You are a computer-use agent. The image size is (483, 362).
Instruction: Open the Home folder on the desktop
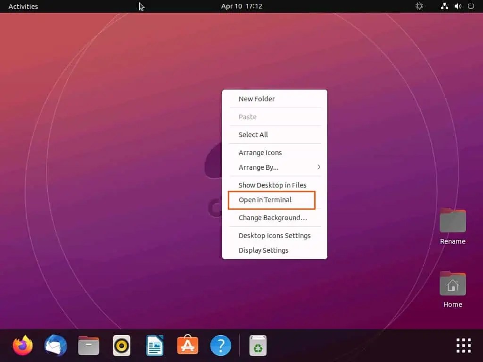[452, 285]
